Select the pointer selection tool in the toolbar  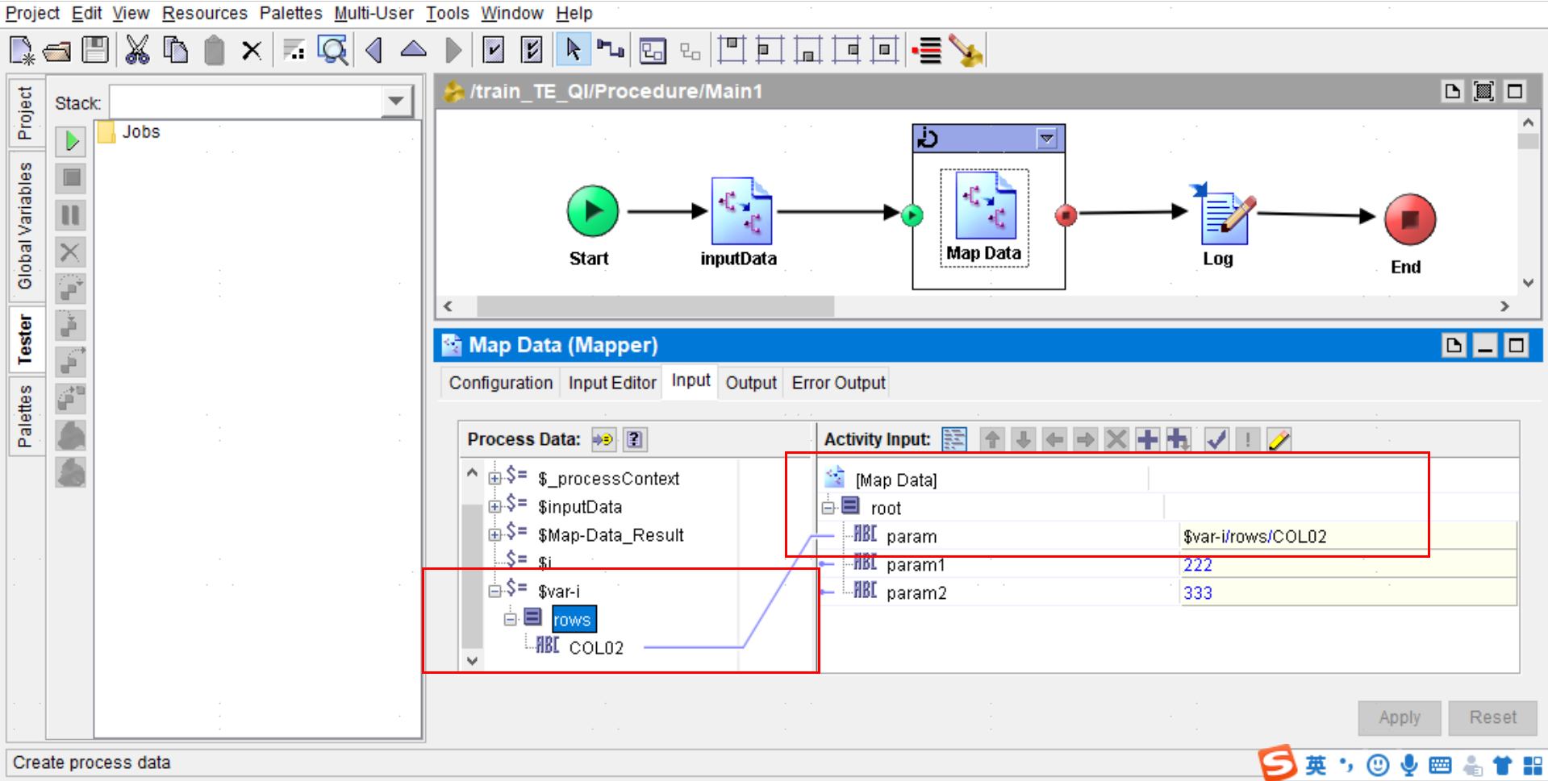pyautogui.click(x=573, y=49)
